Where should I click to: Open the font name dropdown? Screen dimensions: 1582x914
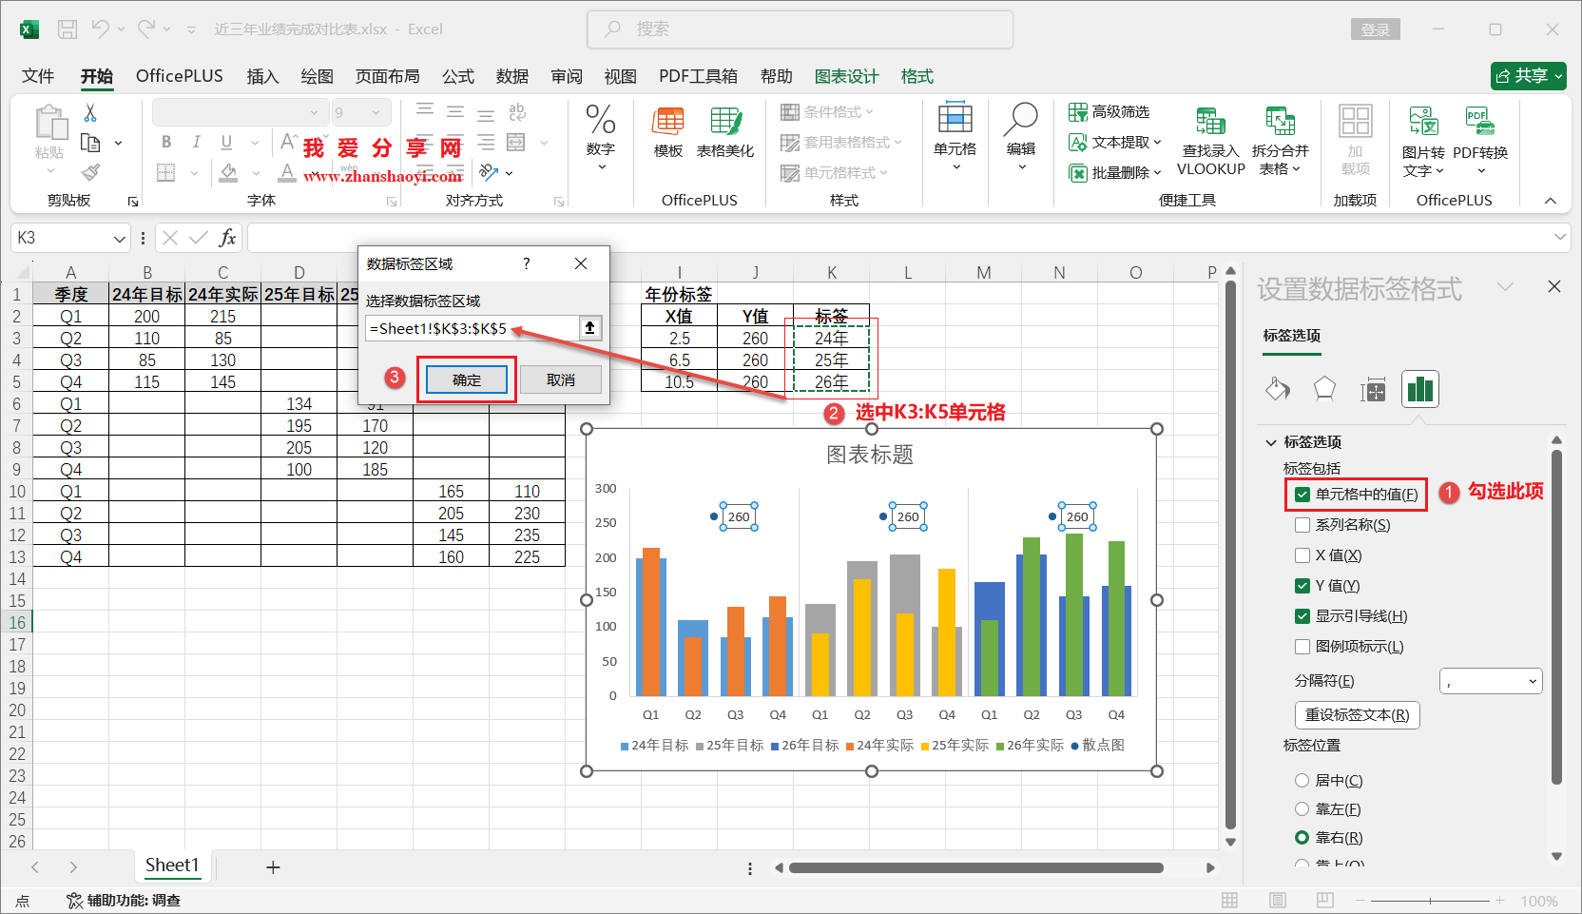click(x=314, y=112)
